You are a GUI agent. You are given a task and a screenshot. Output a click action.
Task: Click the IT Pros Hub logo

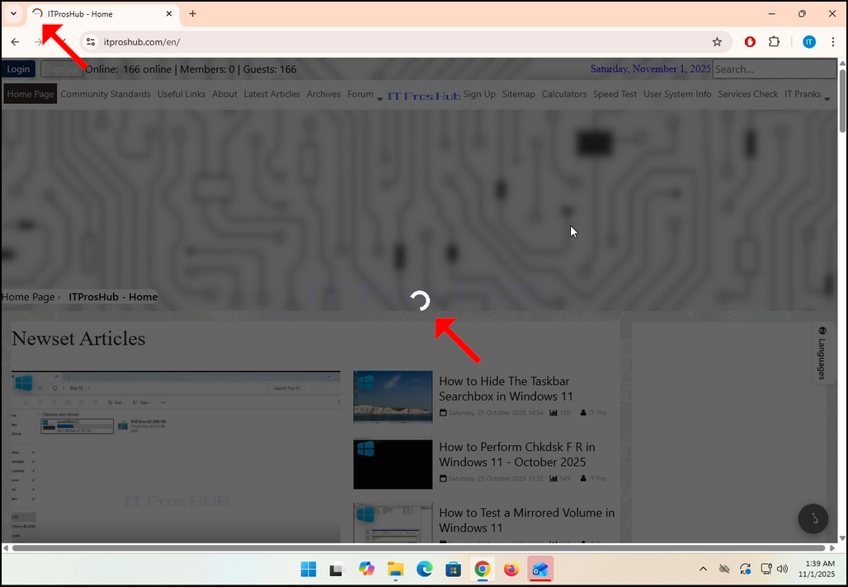[x=423, y=96]
